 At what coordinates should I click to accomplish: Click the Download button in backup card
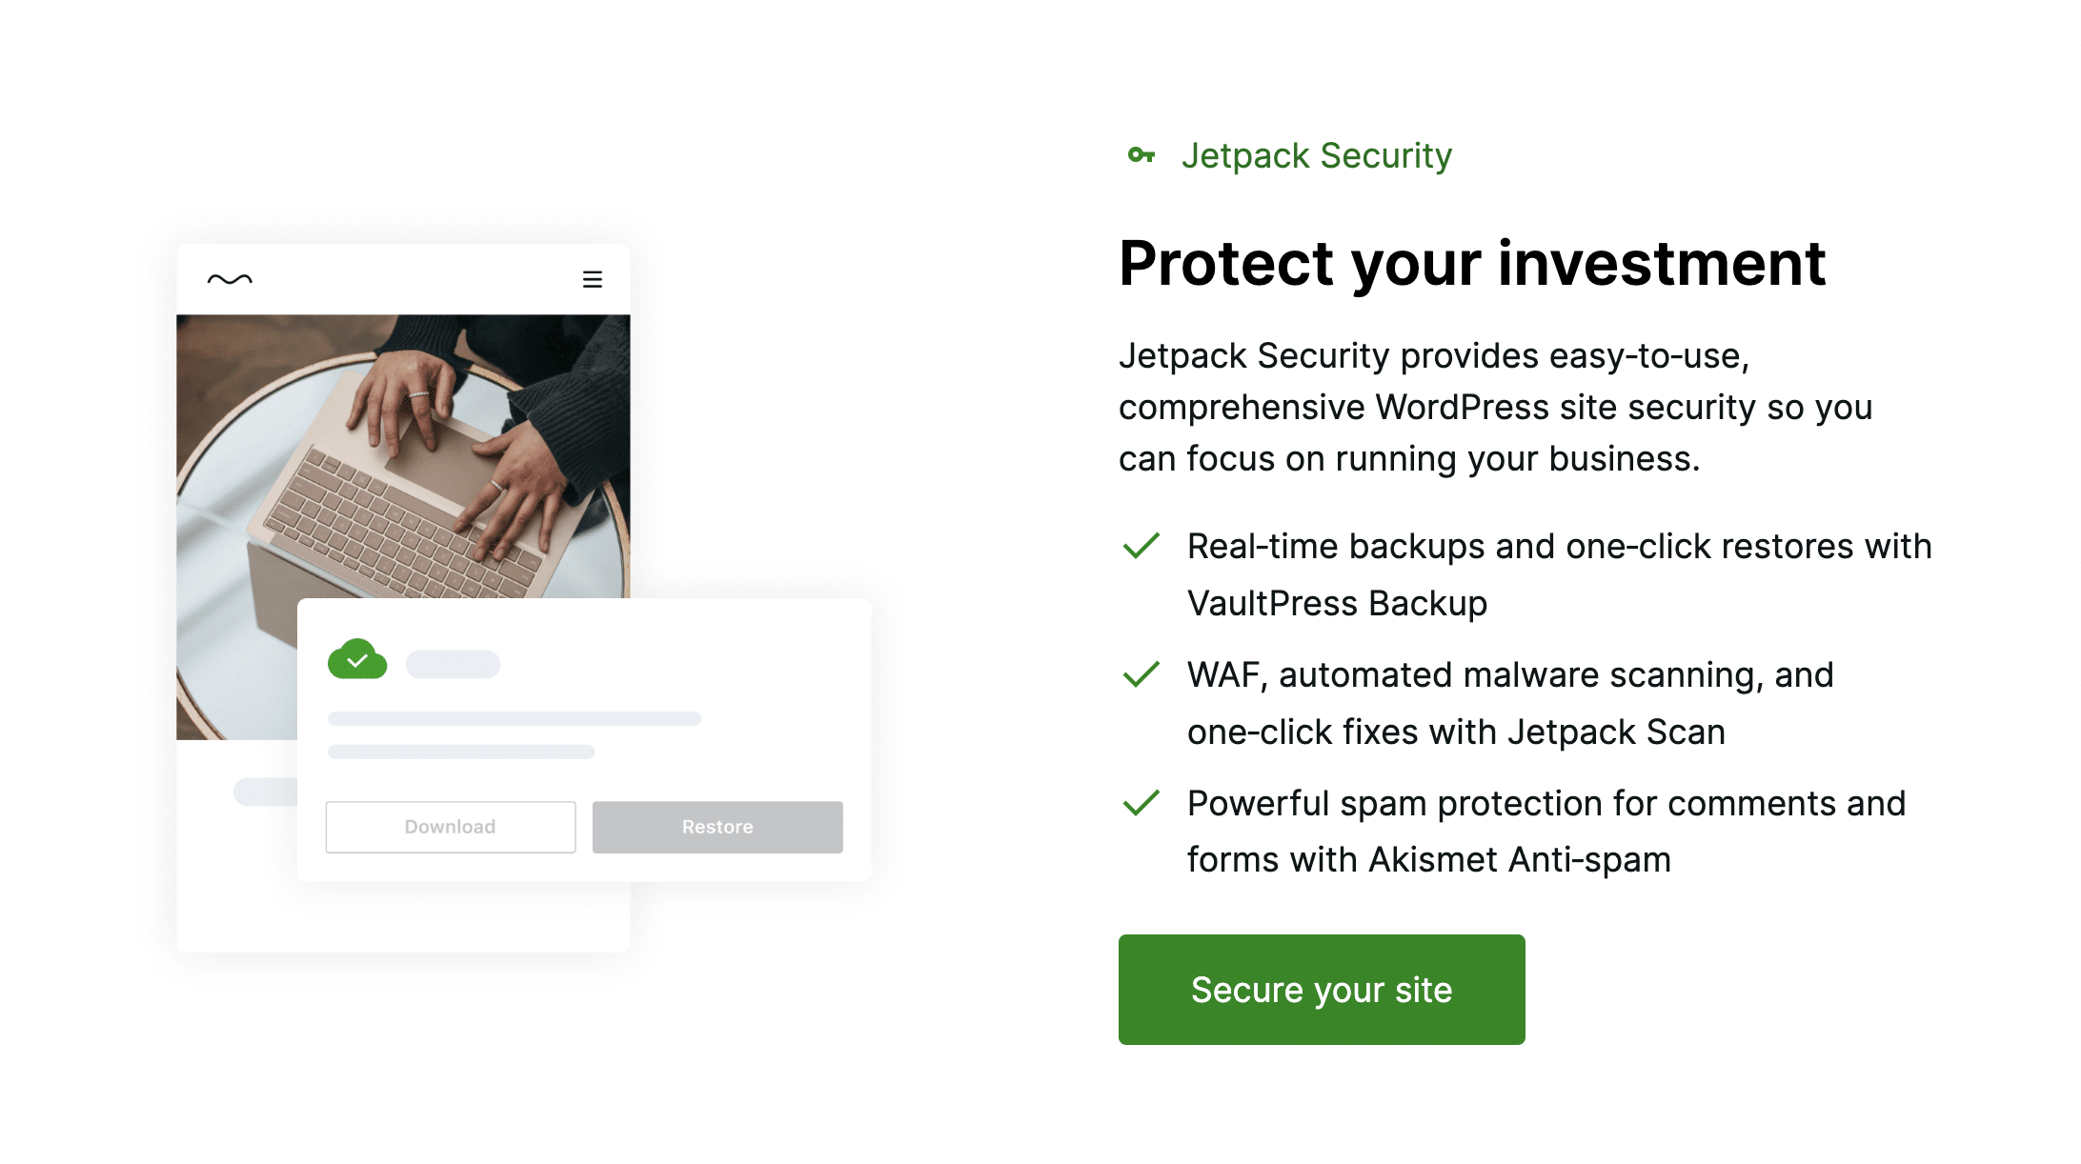click(x=450, y=827)
